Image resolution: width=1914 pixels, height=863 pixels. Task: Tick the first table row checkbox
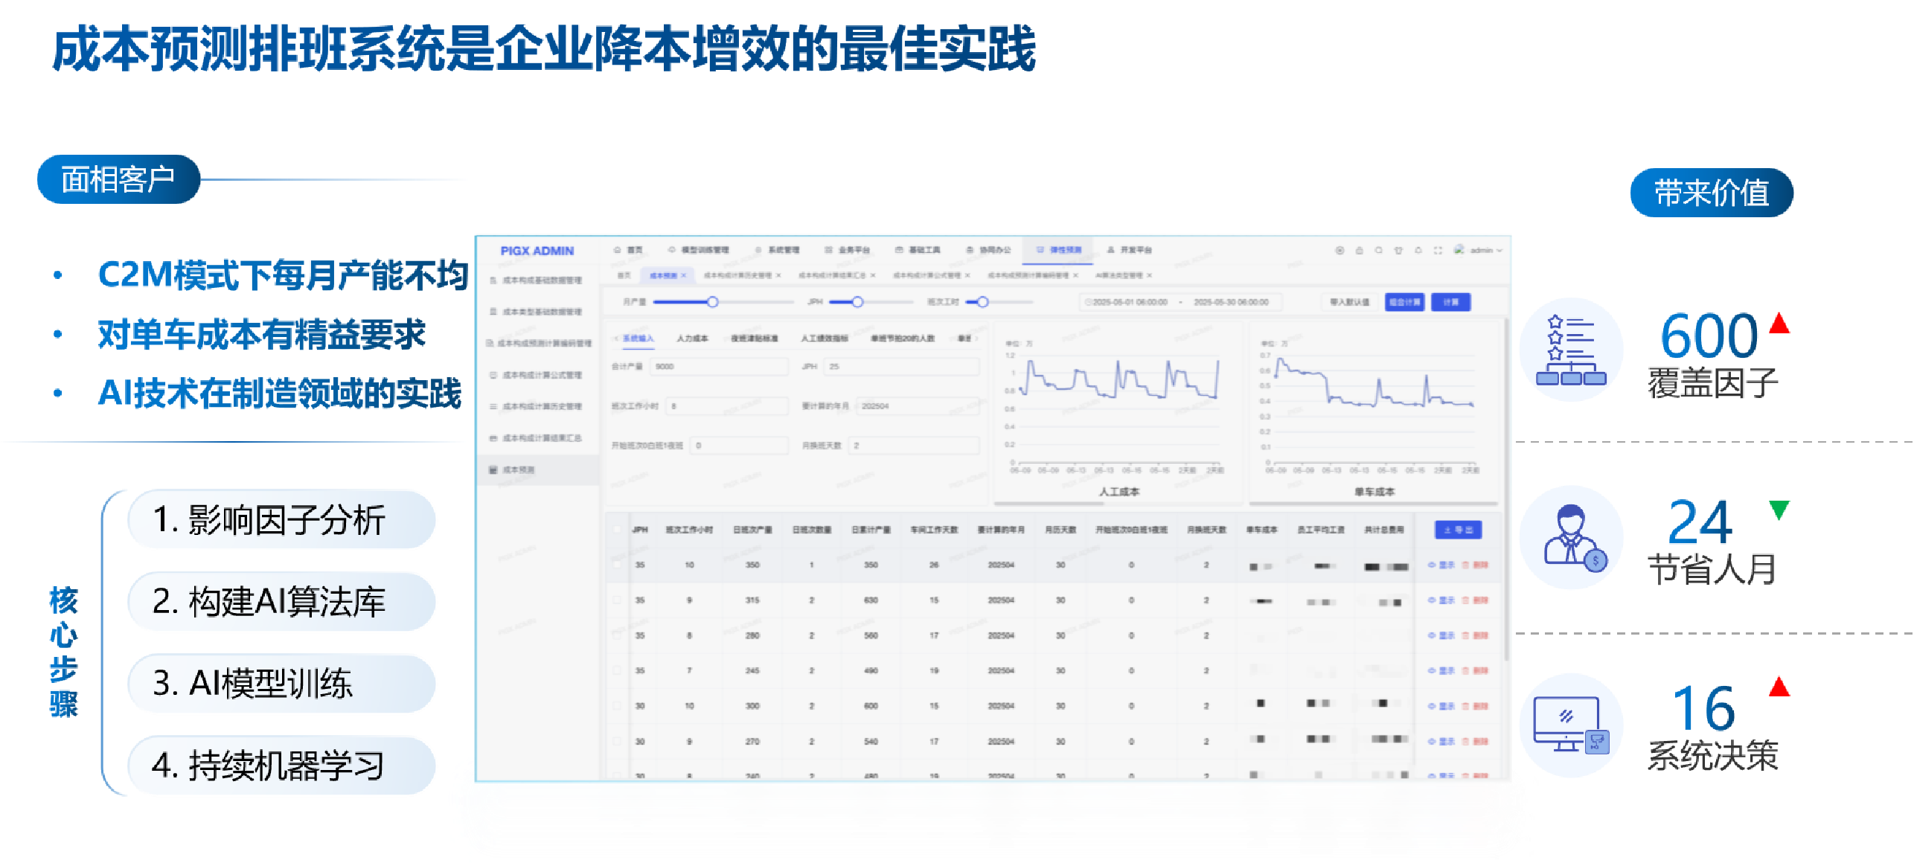click(x=616, y=565)
